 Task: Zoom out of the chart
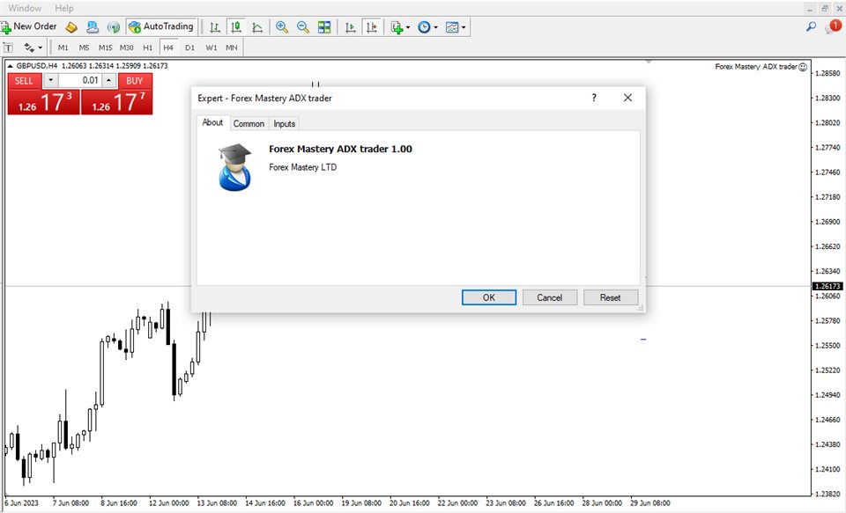click(303, 27)
